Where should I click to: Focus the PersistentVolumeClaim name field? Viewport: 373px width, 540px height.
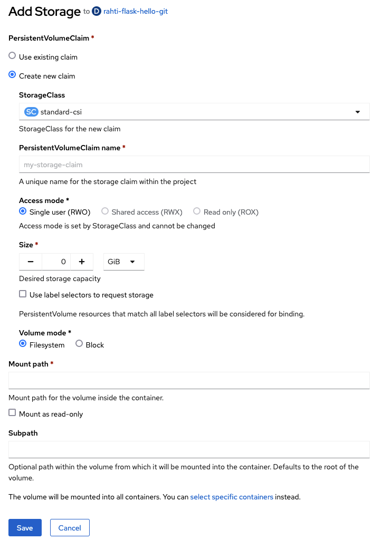coord(194,165)
